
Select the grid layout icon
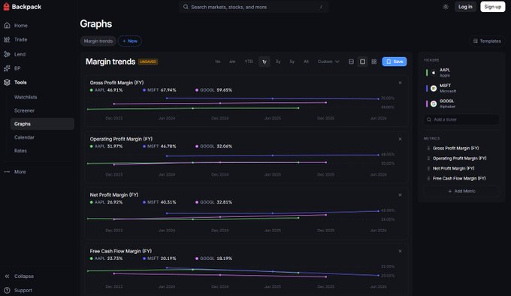tap(373, 62)
